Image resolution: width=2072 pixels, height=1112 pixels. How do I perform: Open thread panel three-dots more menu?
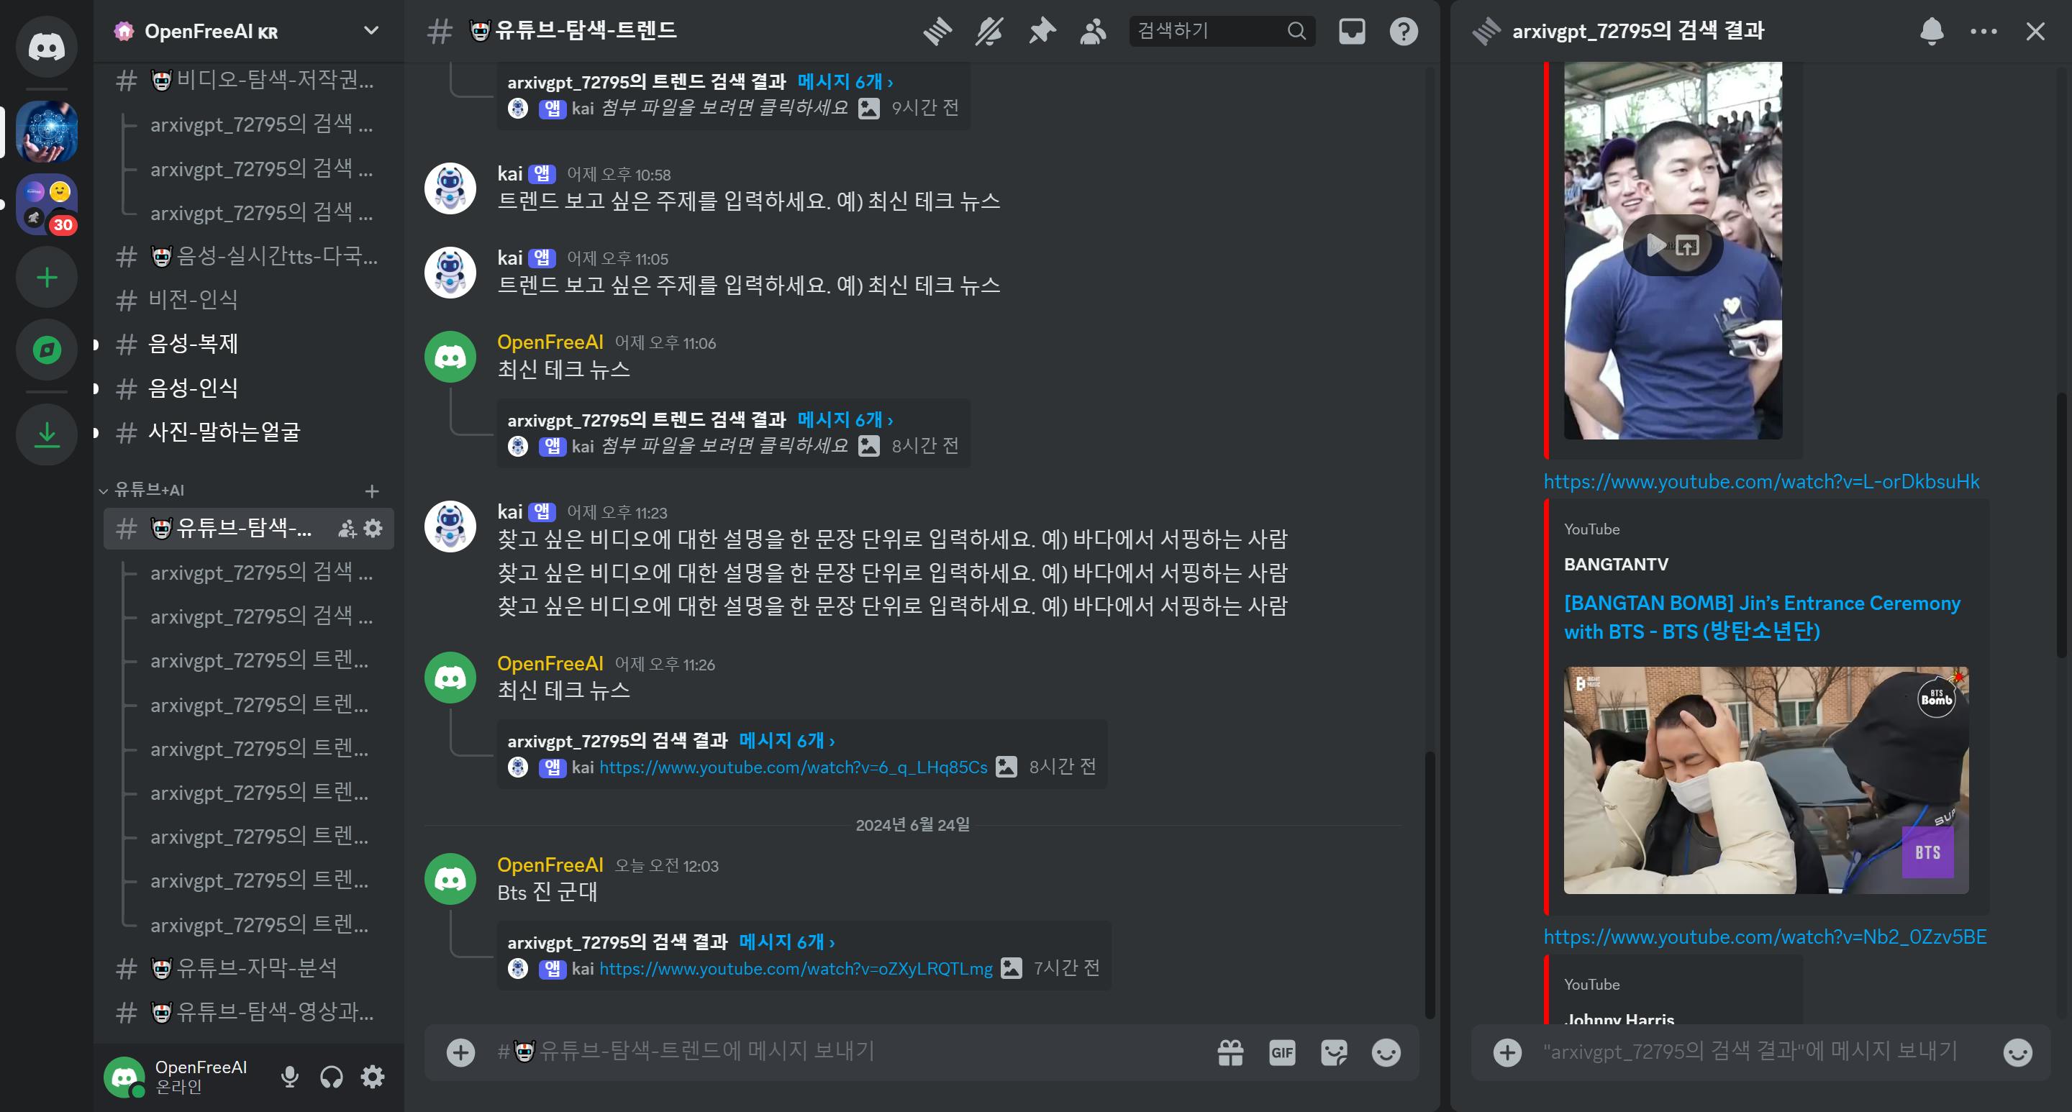pos(1983,32)
